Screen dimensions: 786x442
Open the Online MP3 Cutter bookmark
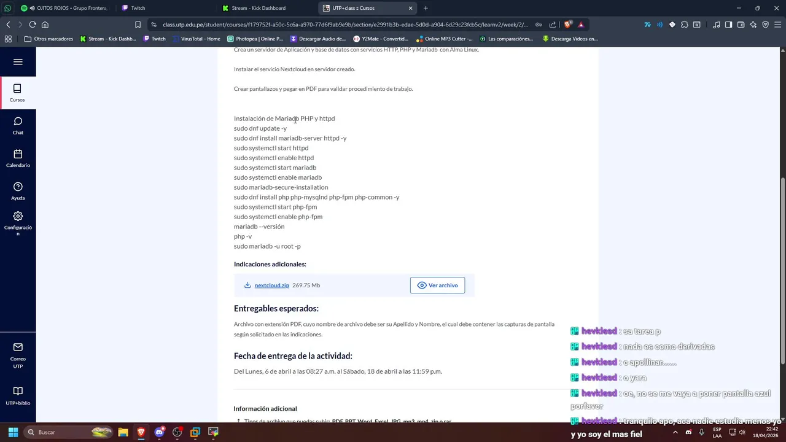(x=445, y=39)
